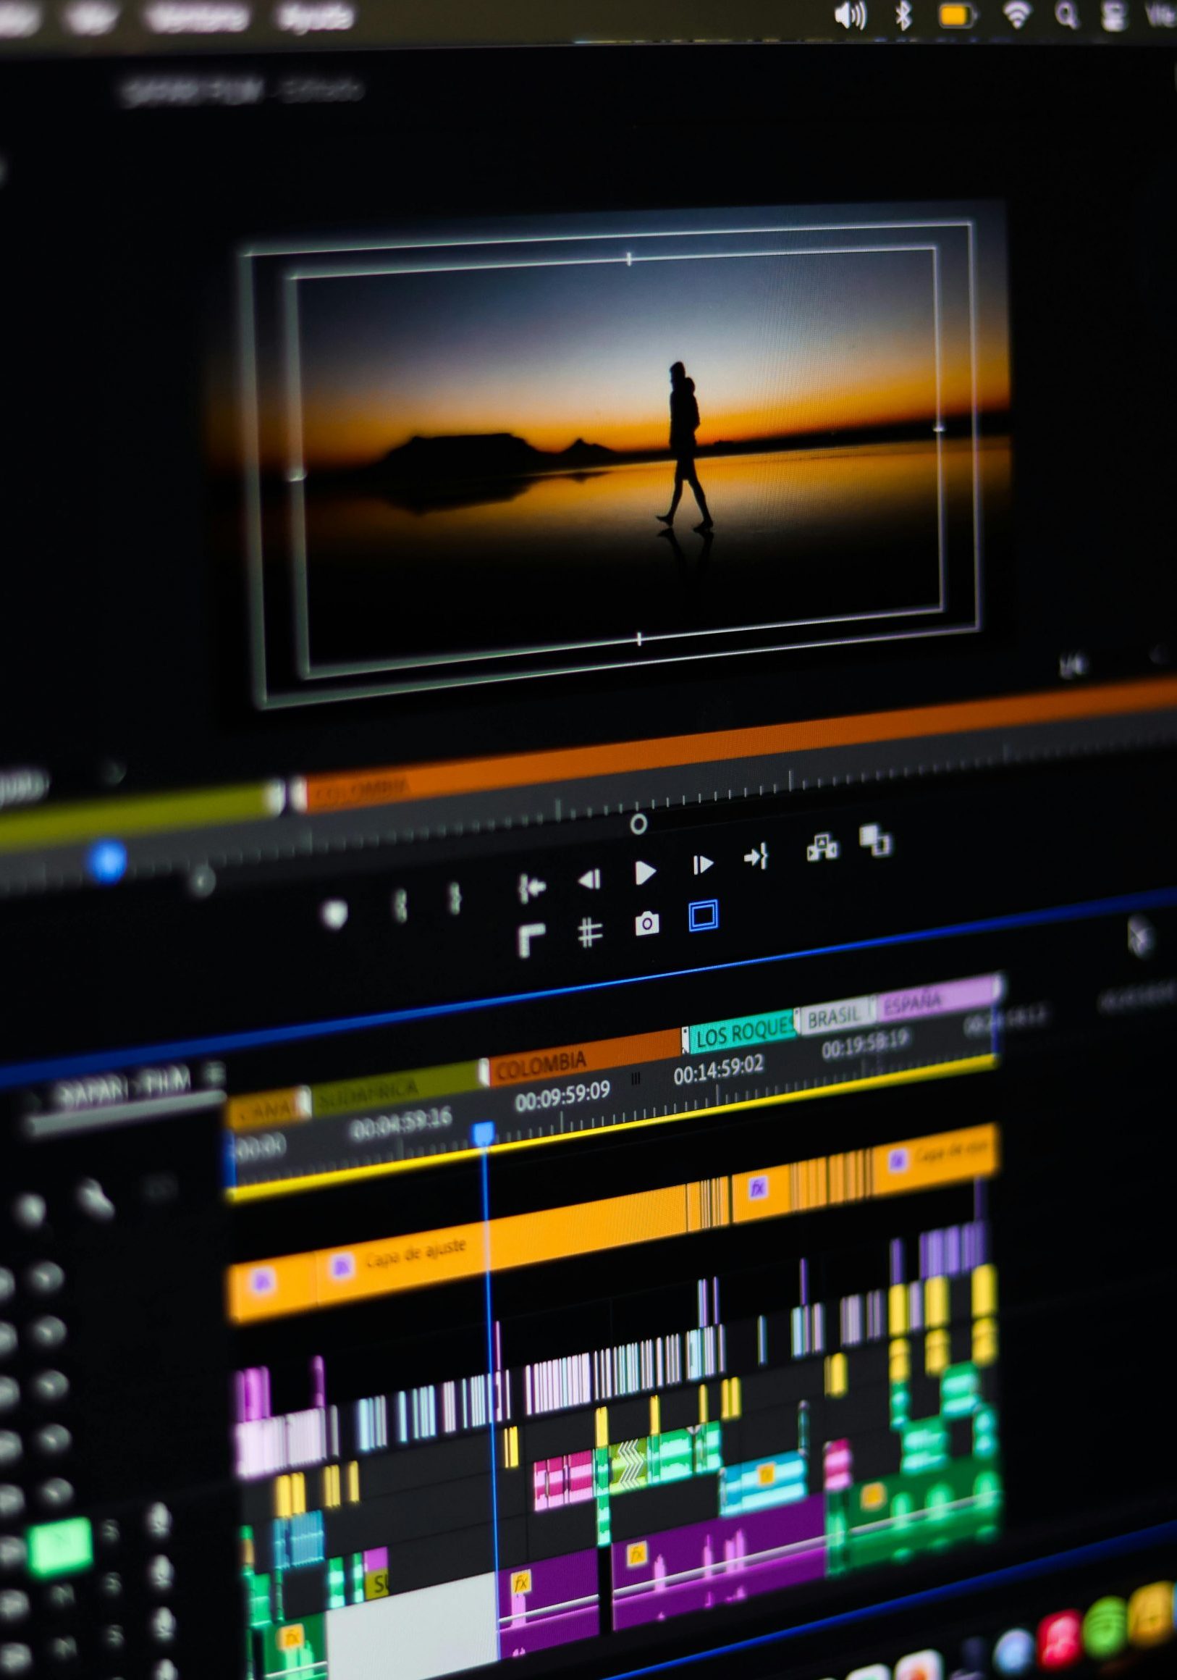The image size is (1177, 1680).
Task: Open the volume control in the menu bar
Action: (850, 14)
